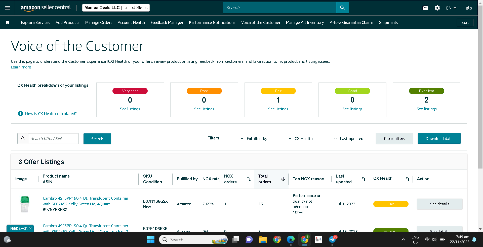Open the Mamba Deals LLC account switcher
The image size is (483, 247).
[x=116, y=8]
